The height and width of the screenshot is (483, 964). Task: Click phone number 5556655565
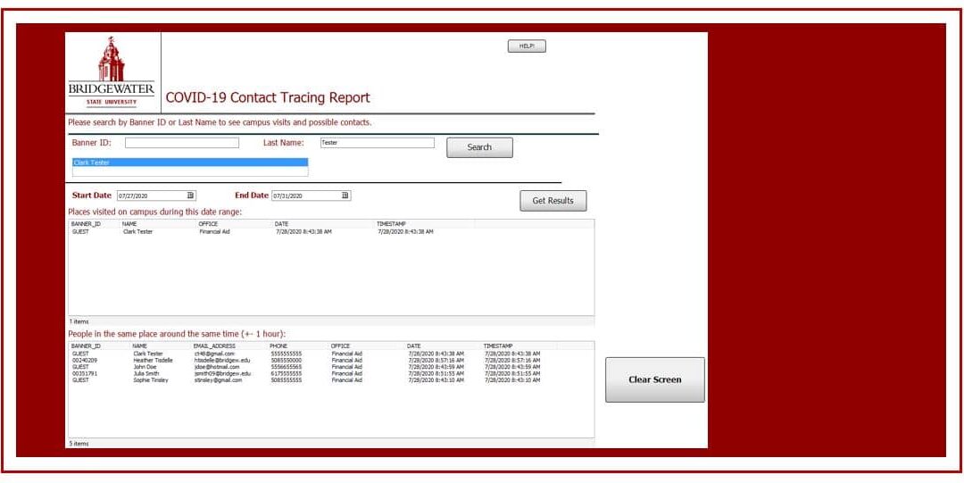pos(287,367)
